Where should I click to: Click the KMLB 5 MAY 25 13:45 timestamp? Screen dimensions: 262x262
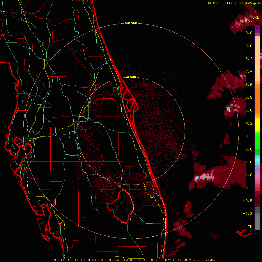(x=190, y=260)
